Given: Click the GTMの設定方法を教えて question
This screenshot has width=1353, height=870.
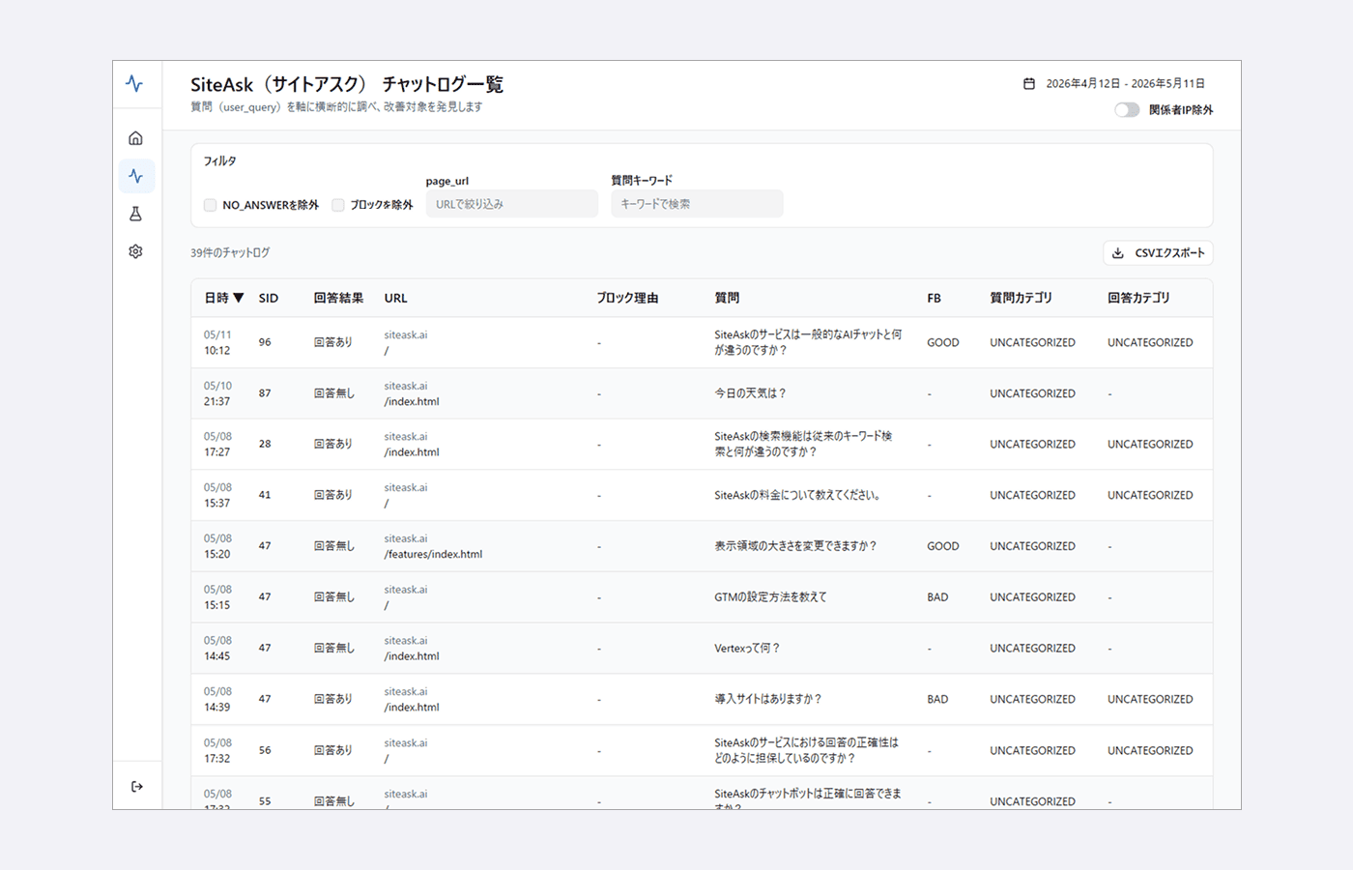Looking at the screenshot, I should (x=770, y=597).
